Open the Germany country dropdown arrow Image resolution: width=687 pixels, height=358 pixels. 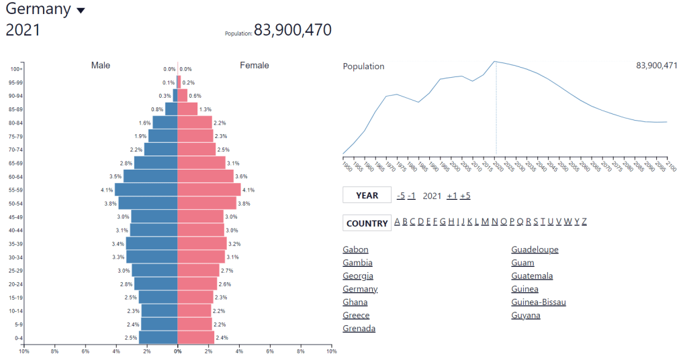(81, 11)
